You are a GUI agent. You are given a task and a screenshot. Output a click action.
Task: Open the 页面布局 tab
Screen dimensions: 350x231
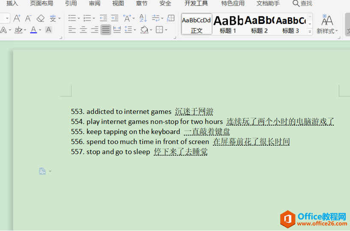(42, 3)
